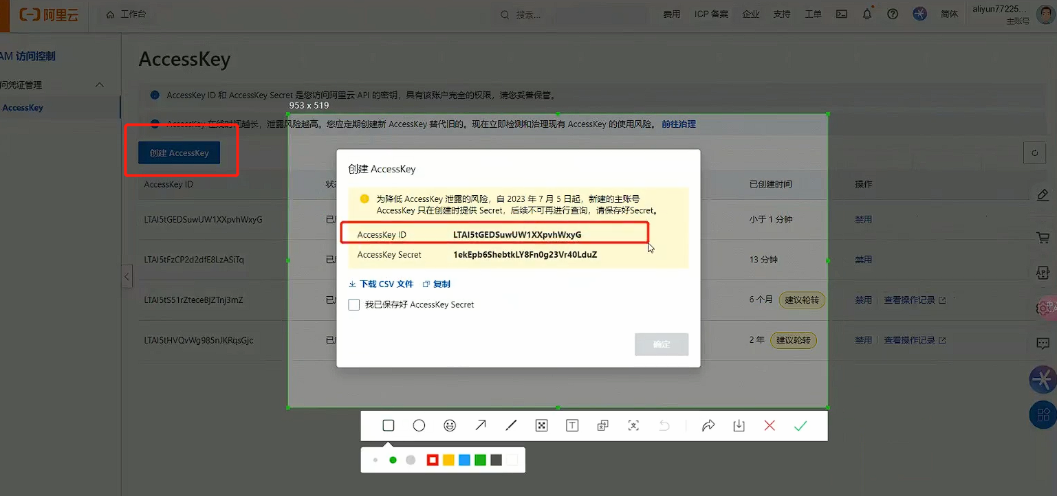Save the screenshot to file
This screenshot has width=1057, height=496.
point(739,426)
